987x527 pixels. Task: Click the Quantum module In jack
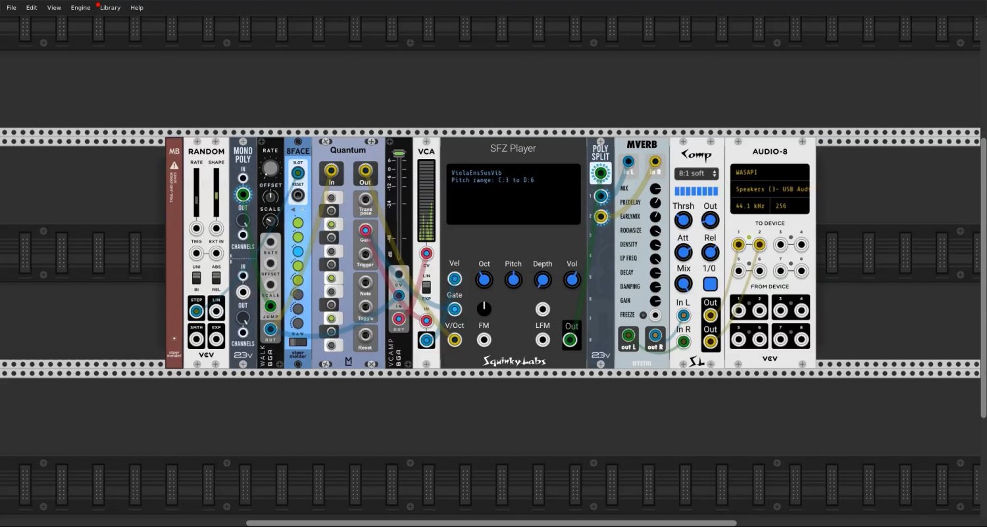coord(331,172)
